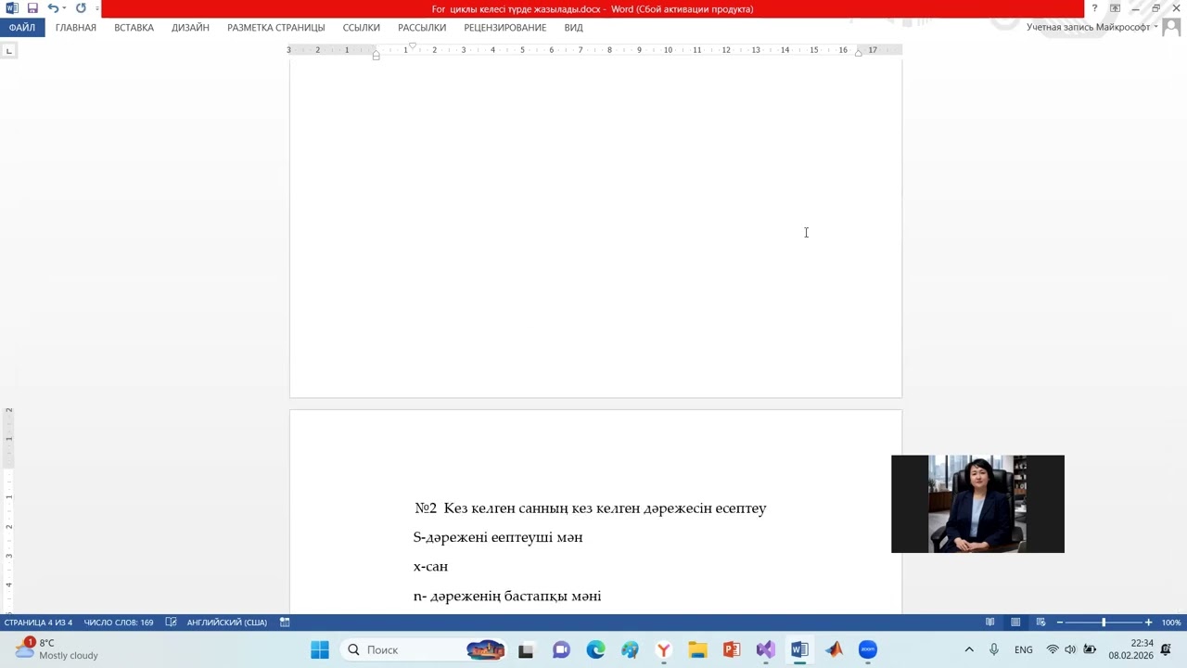Show hidden system tray icons

969,649
